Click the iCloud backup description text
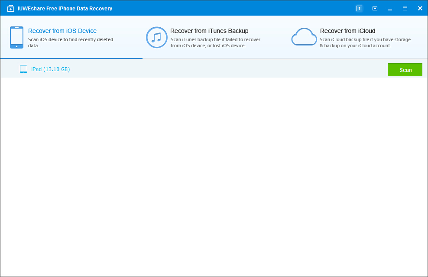 click(365, 42)
